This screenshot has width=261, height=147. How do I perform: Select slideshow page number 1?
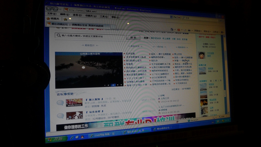point(105,85)
